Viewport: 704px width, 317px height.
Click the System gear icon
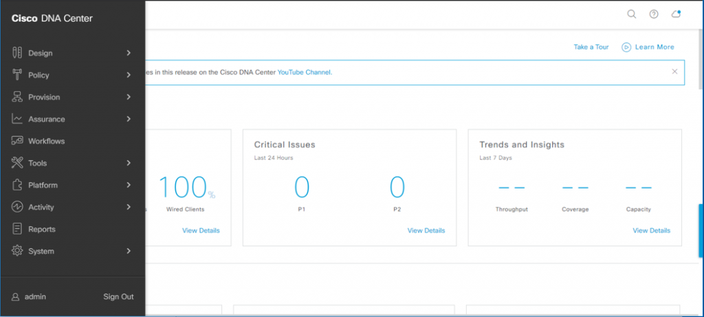pos(17,250)
